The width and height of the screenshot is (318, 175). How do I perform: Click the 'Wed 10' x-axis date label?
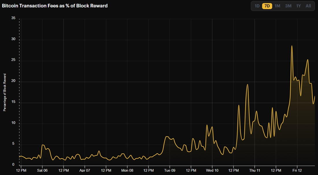212,170
